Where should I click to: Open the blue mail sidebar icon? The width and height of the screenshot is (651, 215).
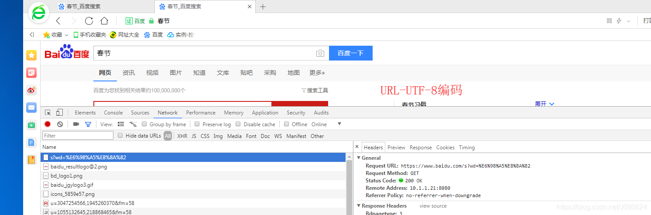pyautogui.click(x=31, y=107)
